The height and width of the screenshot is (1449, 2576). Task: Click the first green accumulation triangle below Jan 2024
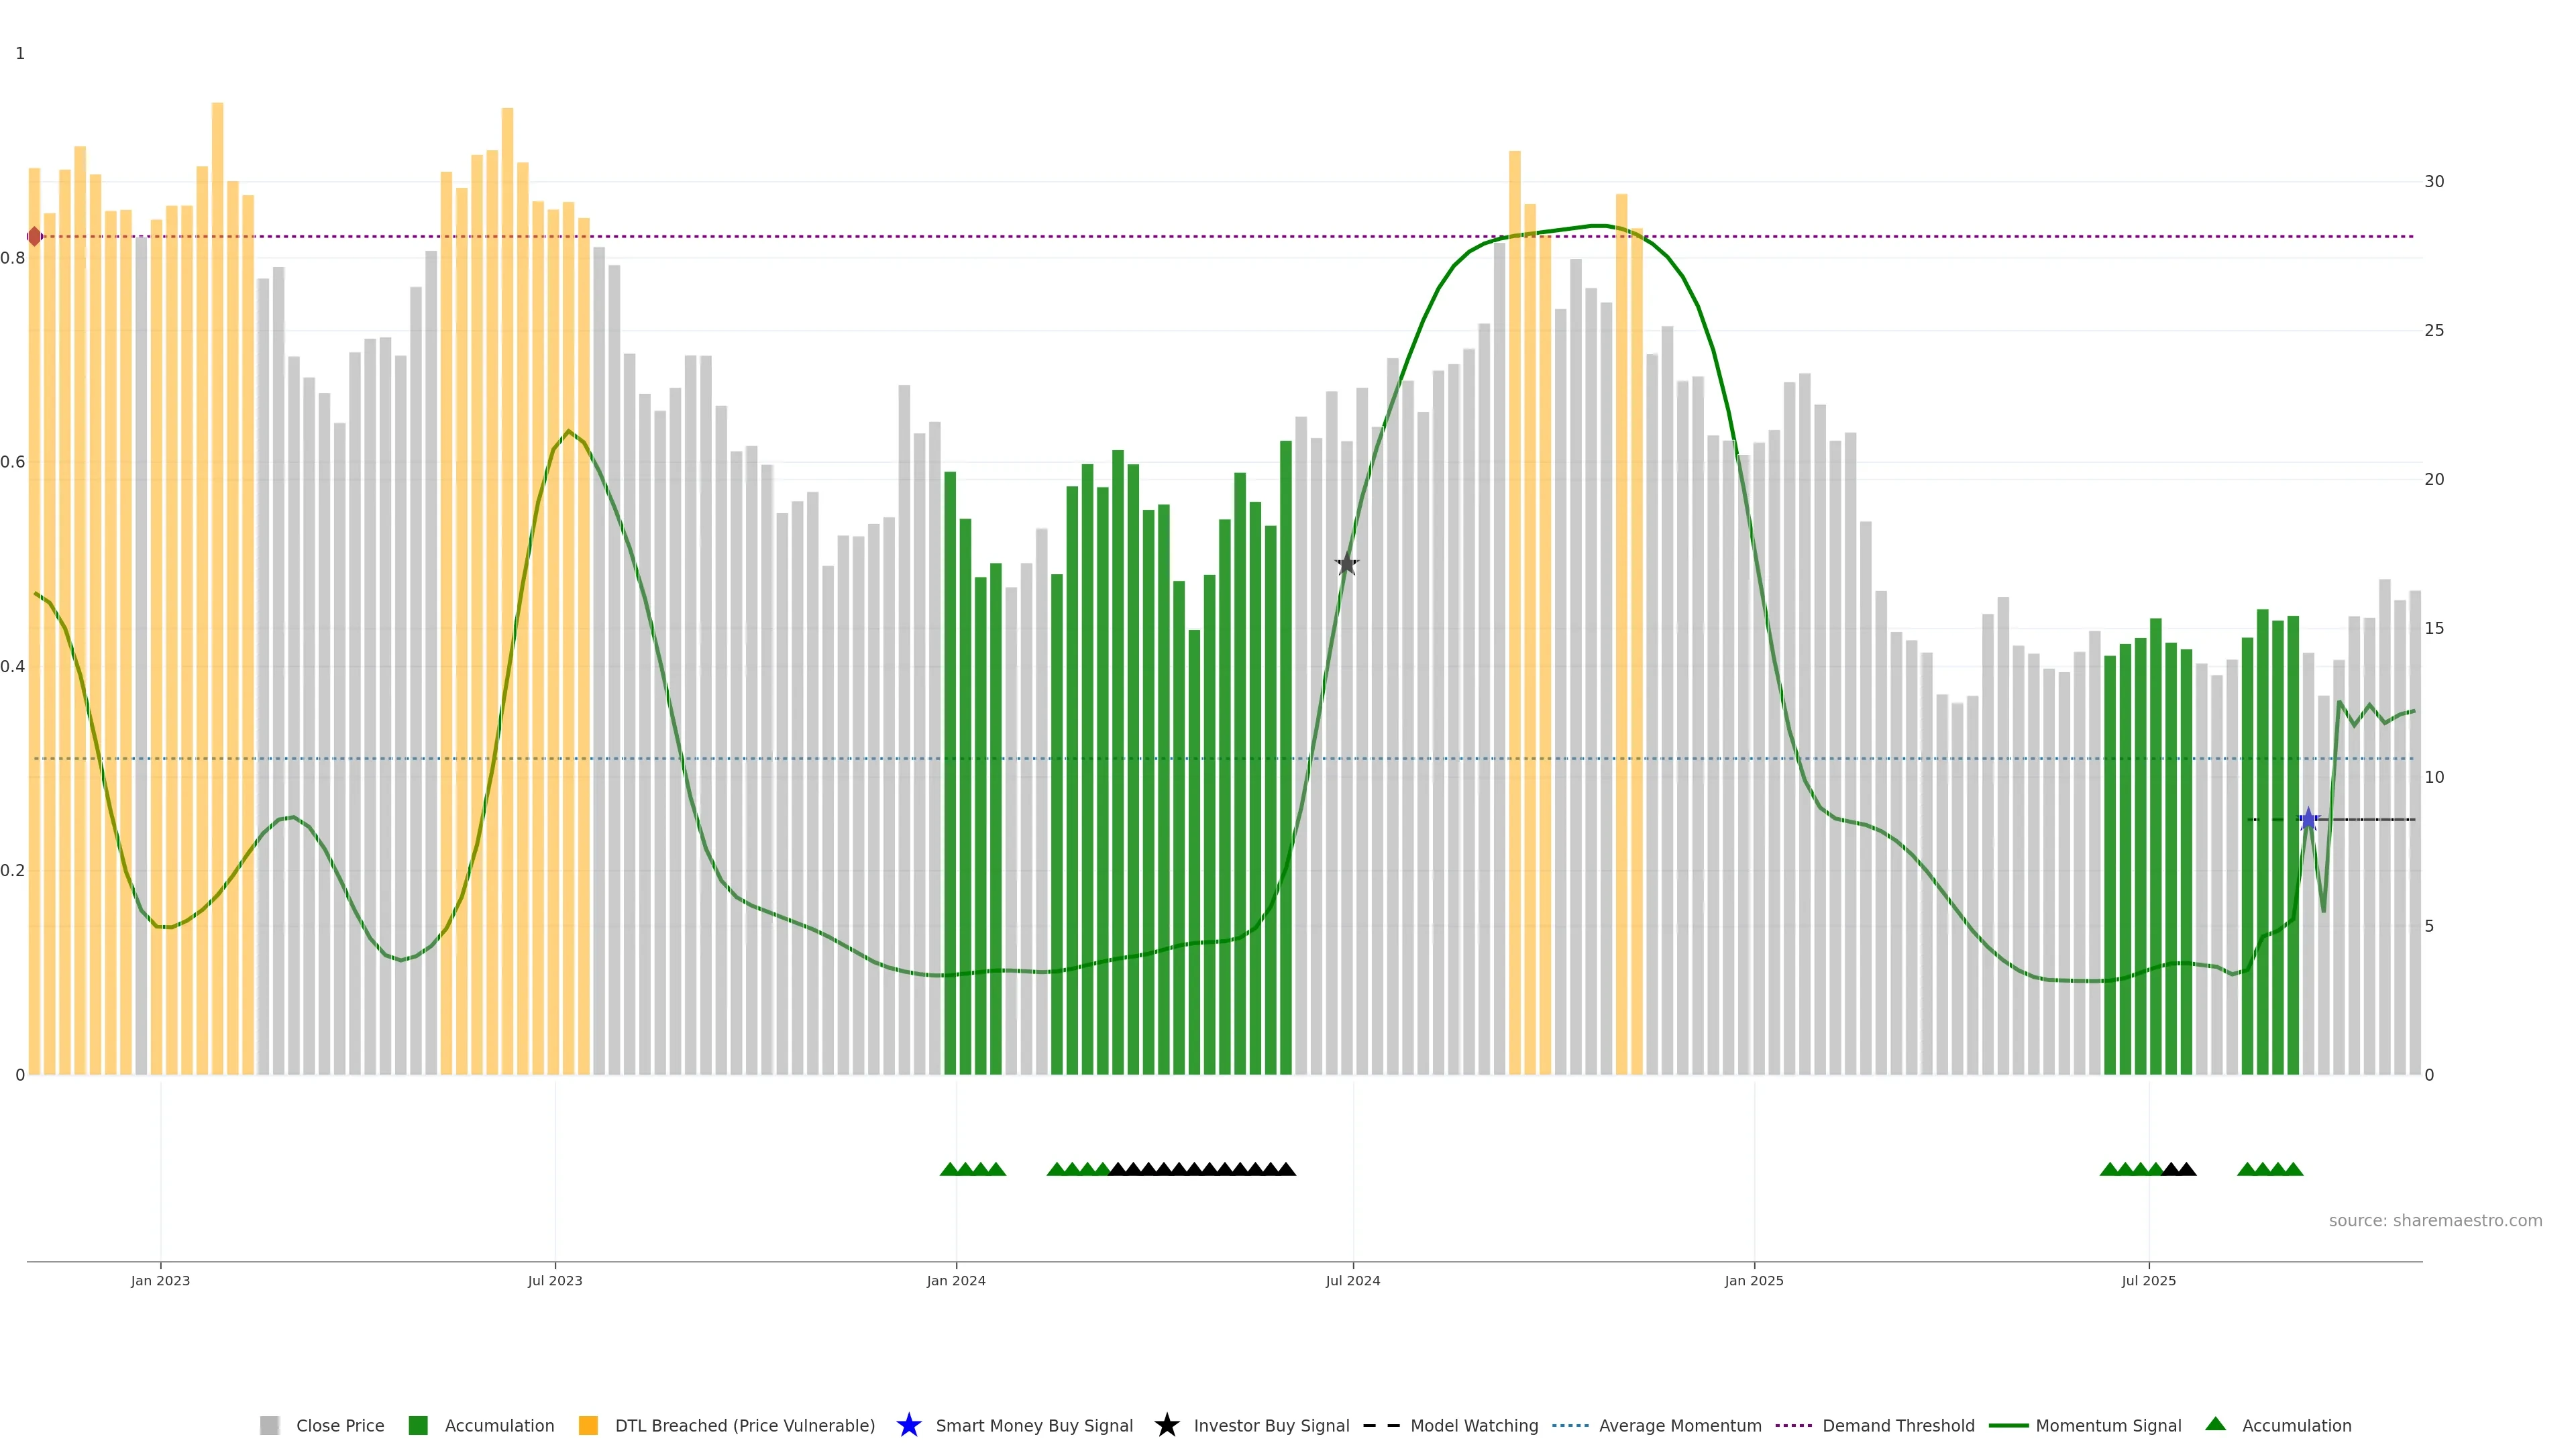point(950,1169)
